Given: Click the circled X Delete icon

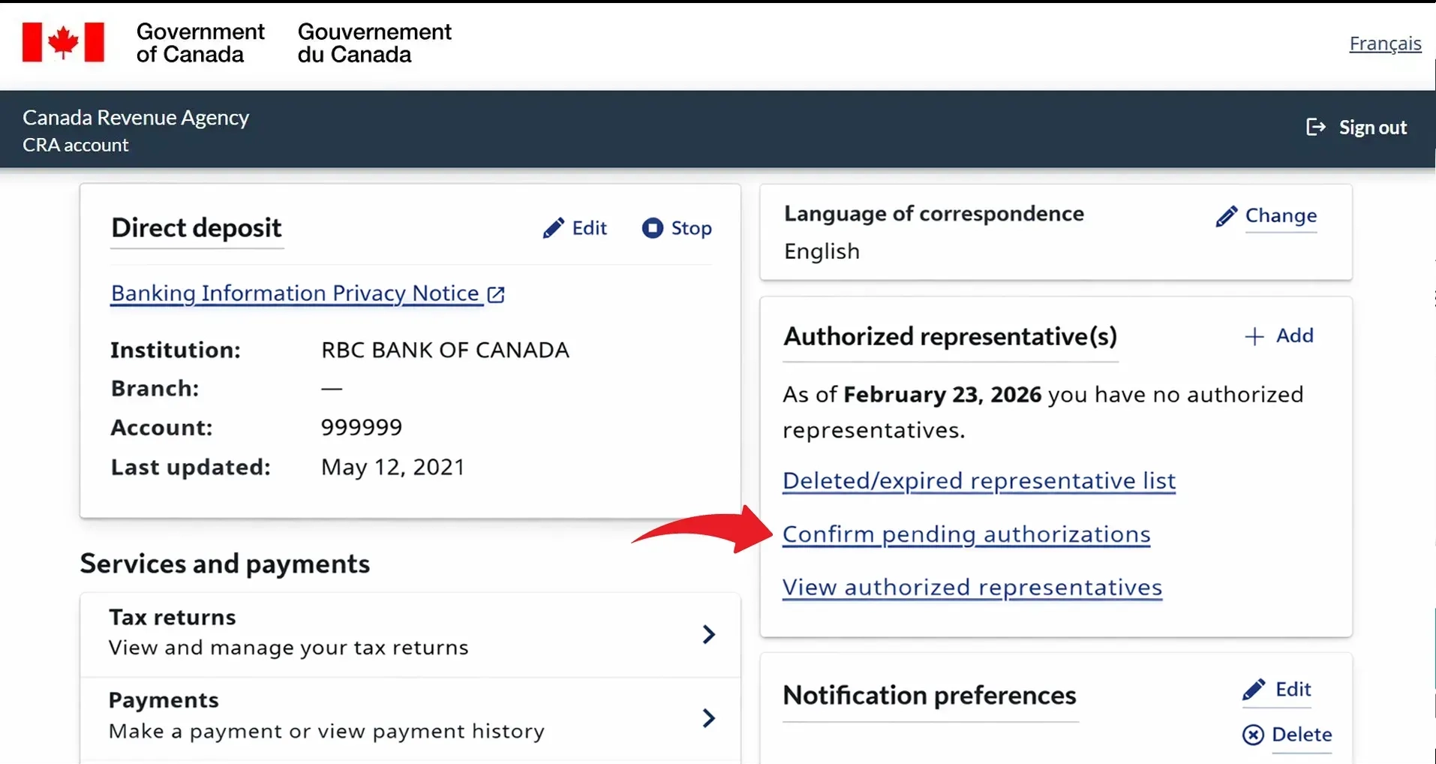Looking at the screenshot, I should point(1253,735).
